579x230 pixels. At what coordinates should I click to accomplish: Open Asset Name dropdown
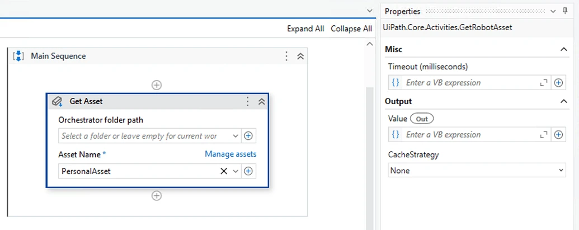[236, 171]
